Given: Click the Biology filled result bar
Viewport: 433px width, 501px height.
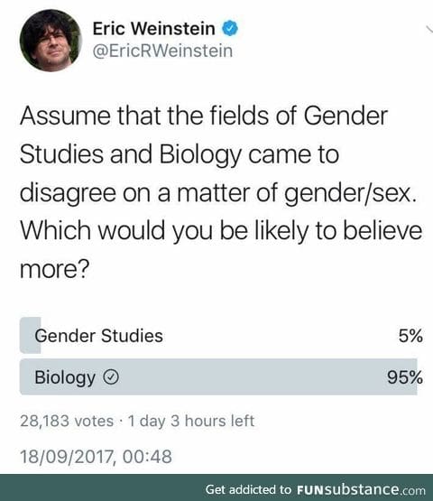Looking at the screenshot, I should (218, 377).
